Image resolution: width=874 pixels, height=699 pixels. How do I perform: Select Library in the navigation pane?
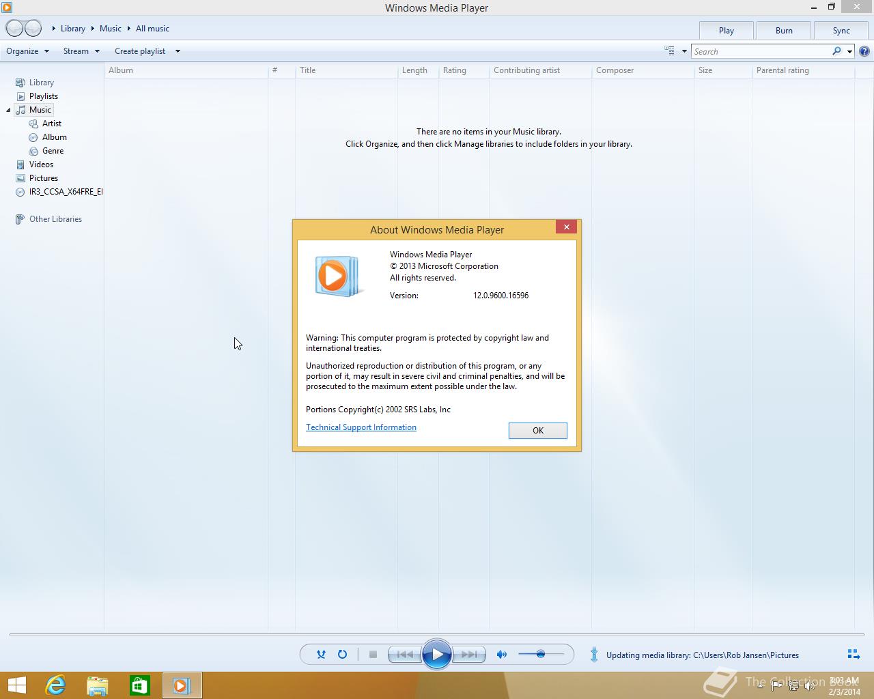[x=35, y=83]
